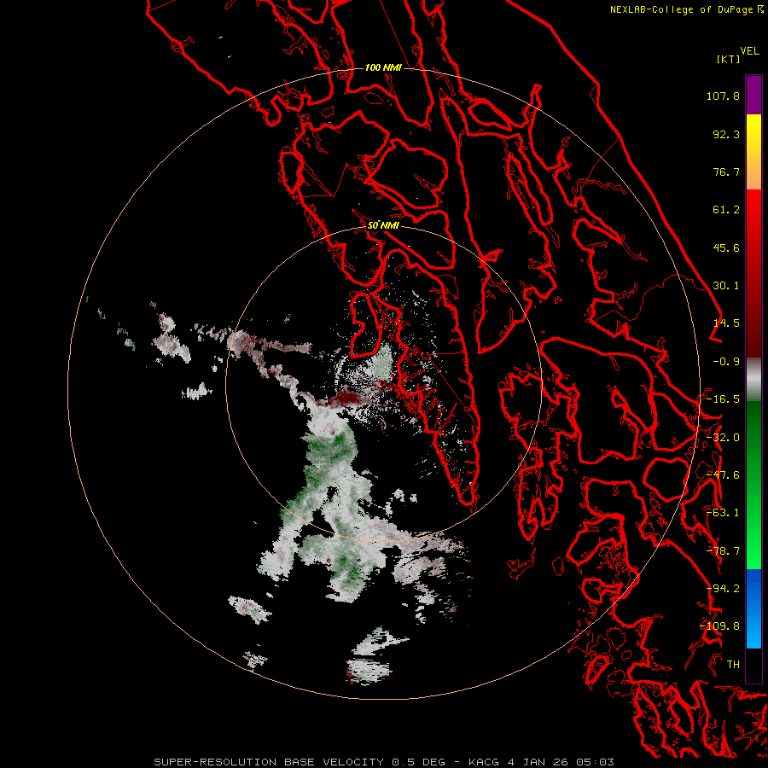
Task: Click the -0.9 legend value
Action: click(x=726, y=362)
